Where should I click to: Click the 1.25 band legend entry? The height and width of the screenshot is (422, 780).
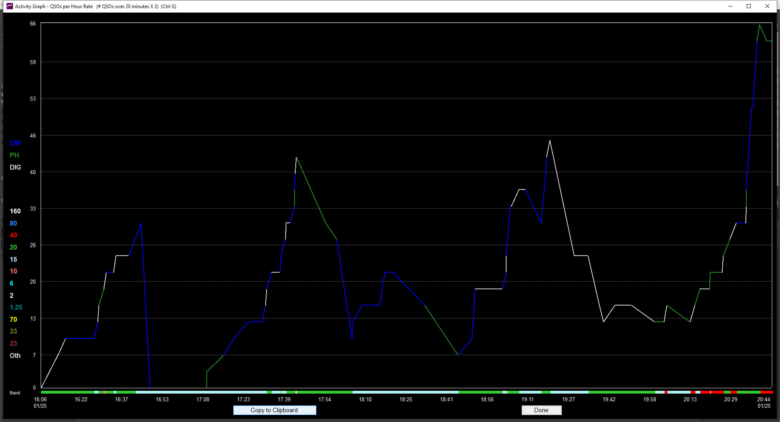16,307
